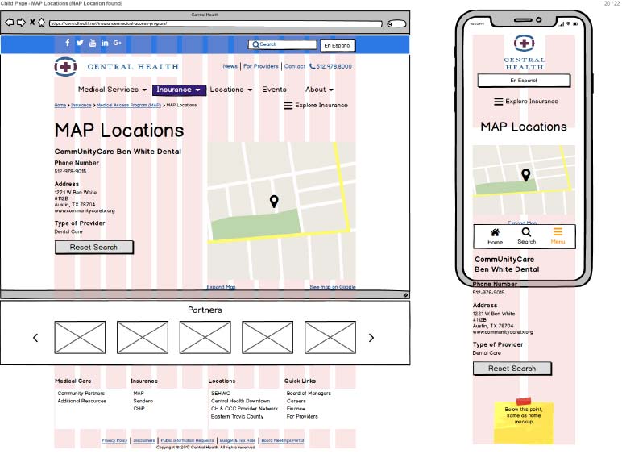Click the News link in header

(230, 66)
